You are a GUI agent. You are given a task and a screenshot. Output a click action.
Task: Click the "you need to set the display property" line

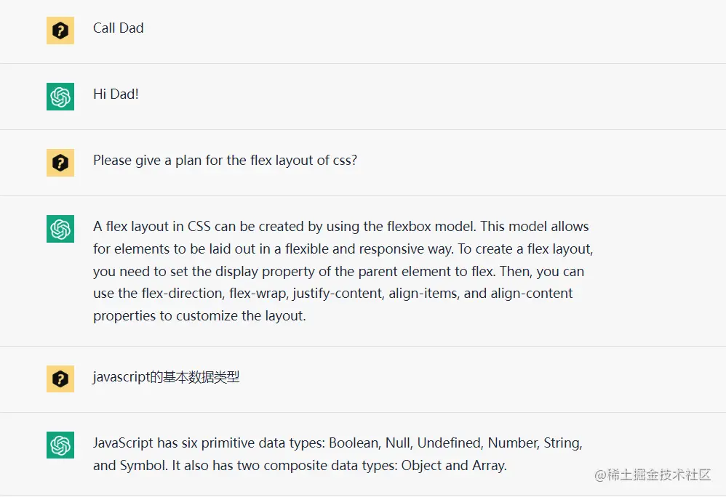click(338, 271)
